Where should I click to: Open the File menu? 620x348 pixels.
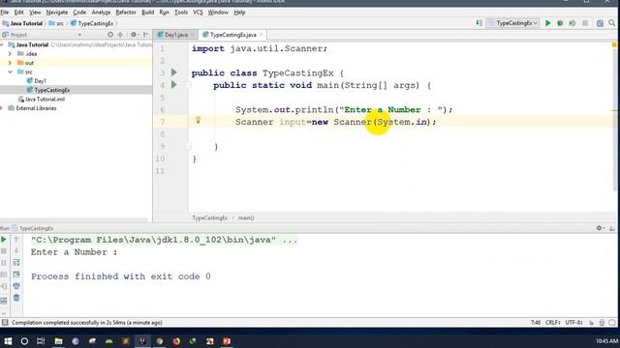tap(5, 13)
